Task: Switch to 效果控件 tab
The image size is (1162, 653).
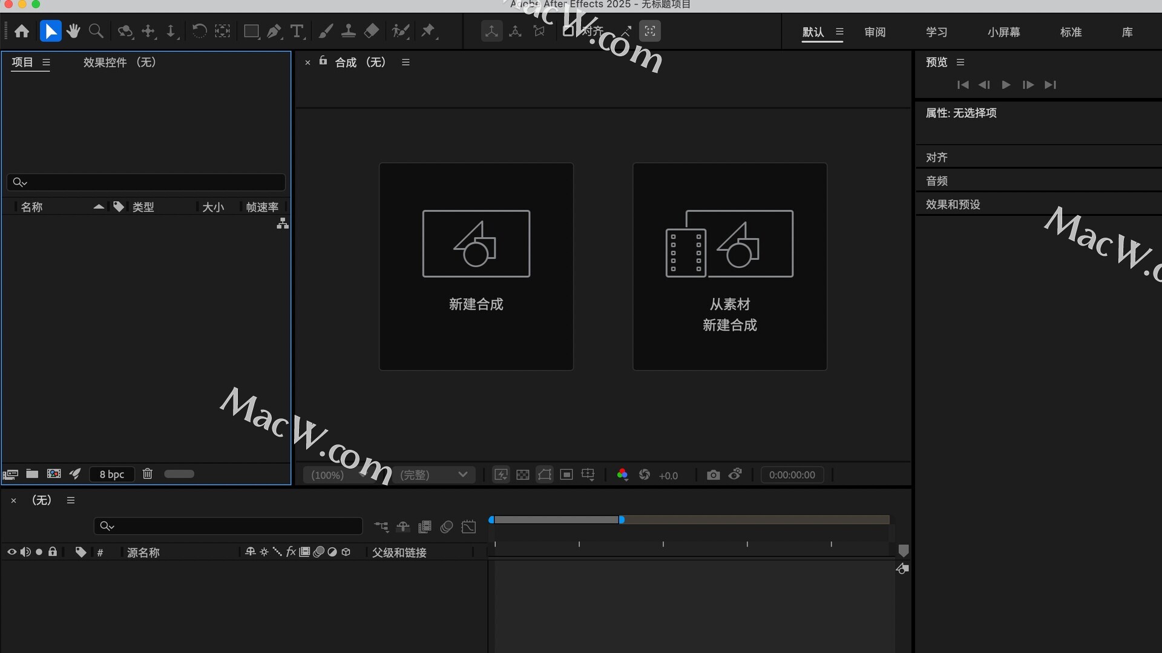Action: pos(120,62)
